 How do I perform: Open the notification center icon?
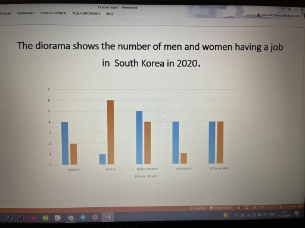pyautogui.click(x=297, y=214)
